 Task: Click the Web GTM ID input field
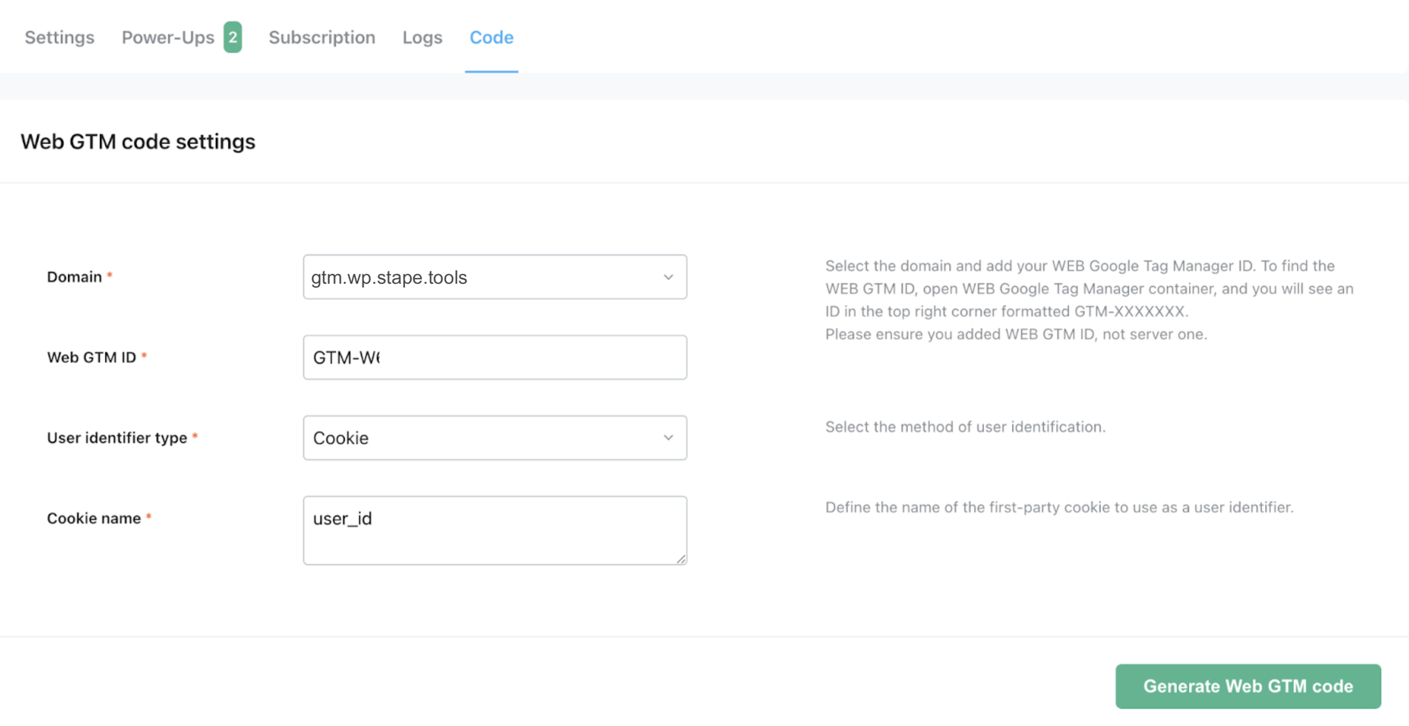495,357
